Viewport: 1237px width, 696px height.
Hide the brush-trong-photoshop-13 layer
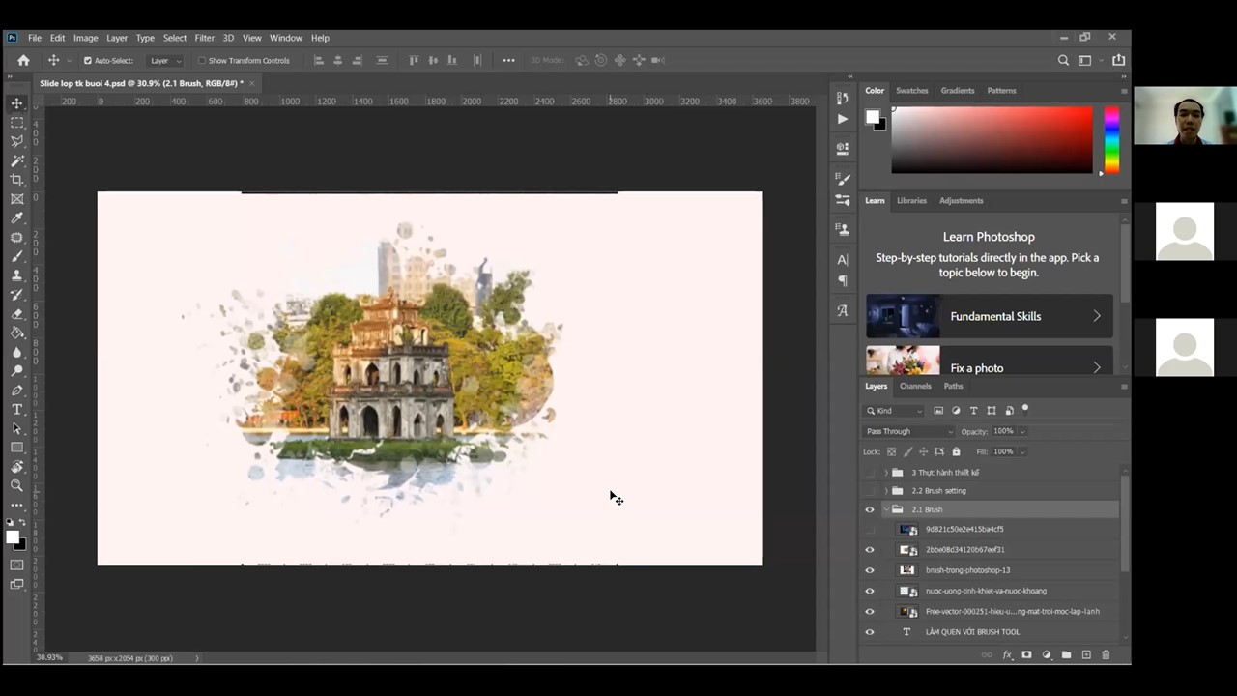pos(870,570)
